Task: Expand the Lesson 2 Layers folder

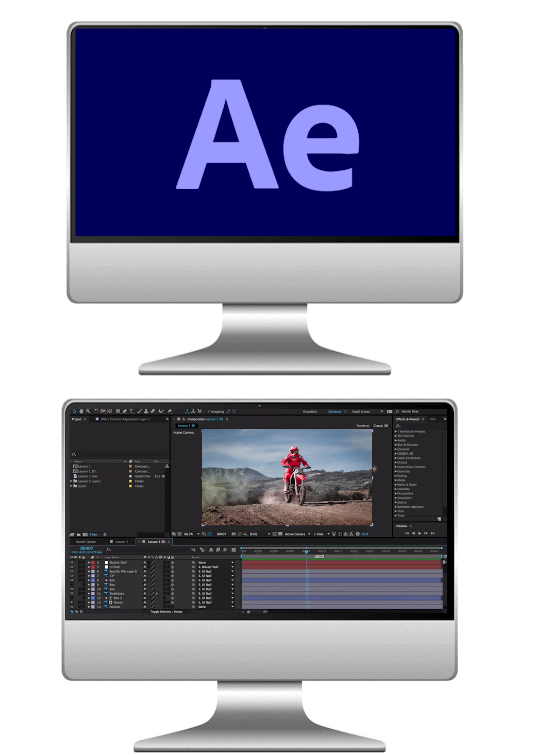Action: (72, 481)
